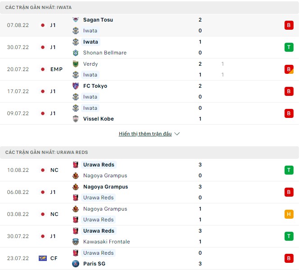Click the red dot beside the 09.07.22 J1 match
The height and width of the screenshot is (270, 303).
[43, 113]
